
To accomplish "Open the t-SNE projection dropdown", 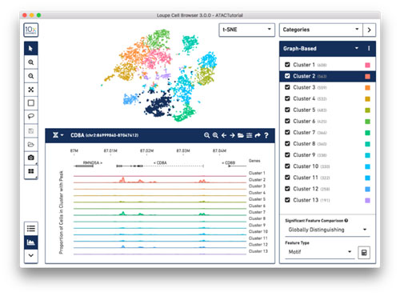I will click(x=247, y=30).
